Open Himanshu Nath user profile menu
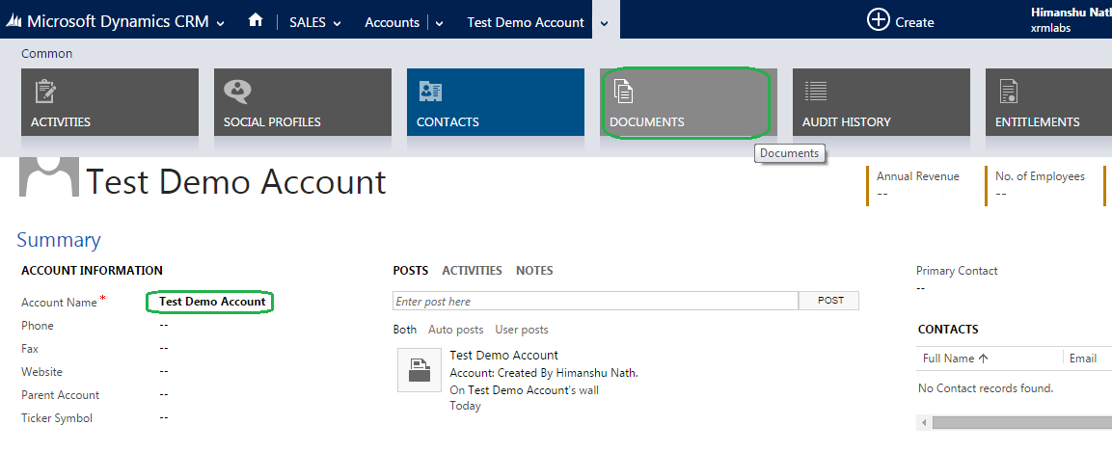 point(1071,20)
